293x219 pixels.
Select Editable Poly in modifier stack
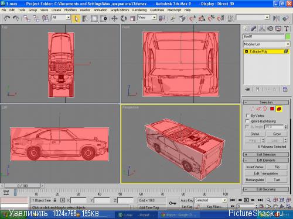point(267,51)
